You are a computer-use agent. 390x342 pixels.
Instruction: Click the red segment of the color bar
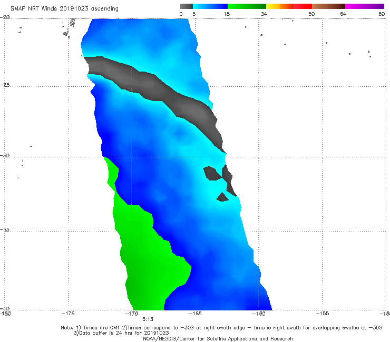(x=303, y=6)
